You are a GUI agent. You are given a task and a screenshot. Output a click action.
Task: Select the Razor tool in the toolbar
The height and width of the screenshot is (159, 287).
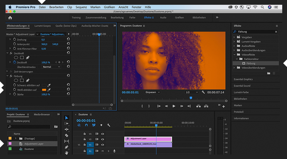[67, 135]
